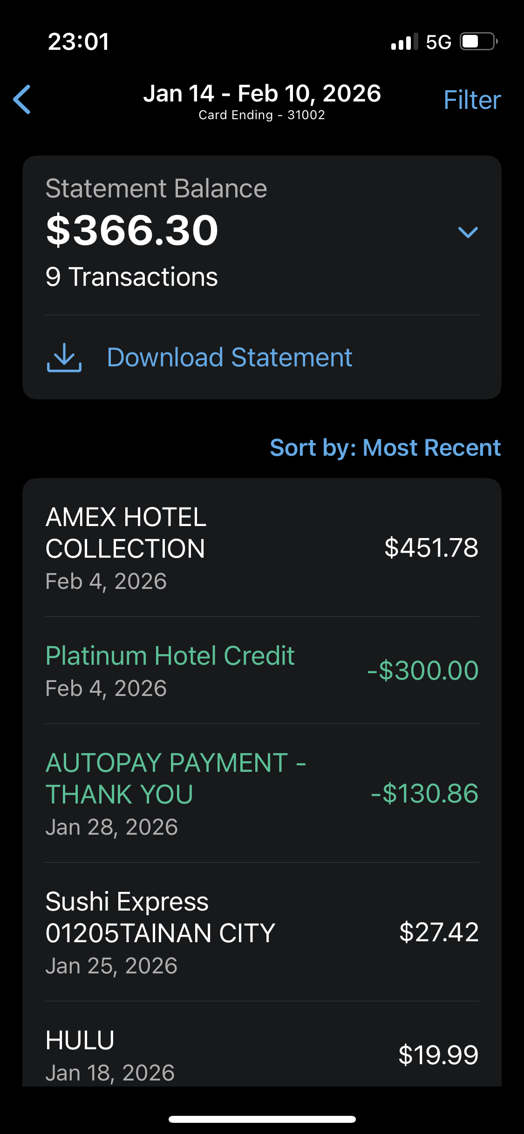Select the Sushi Express transaction
Image resolution: width=524 pixels, height=1134 pixels.
pos(262,932)
